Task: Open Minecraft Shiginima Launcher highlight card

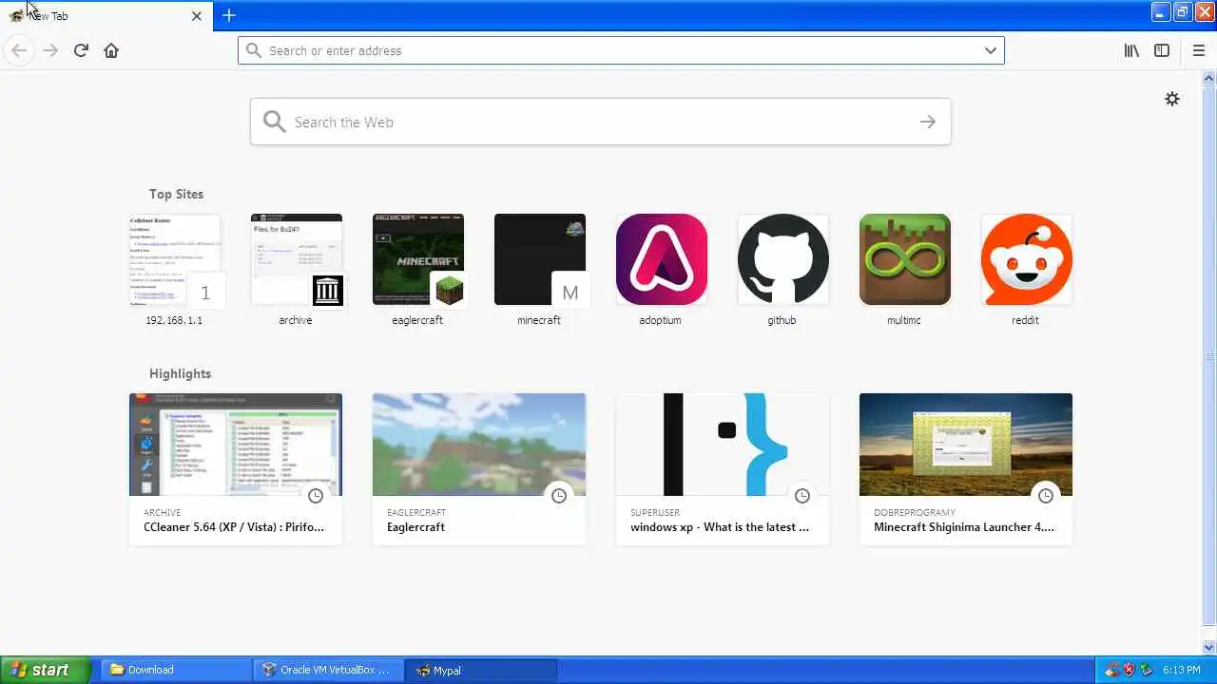Action: 966,469
